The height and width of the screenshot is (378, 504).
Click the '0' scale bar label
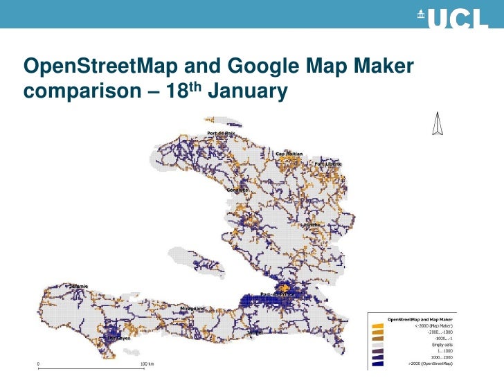point(38,364)
